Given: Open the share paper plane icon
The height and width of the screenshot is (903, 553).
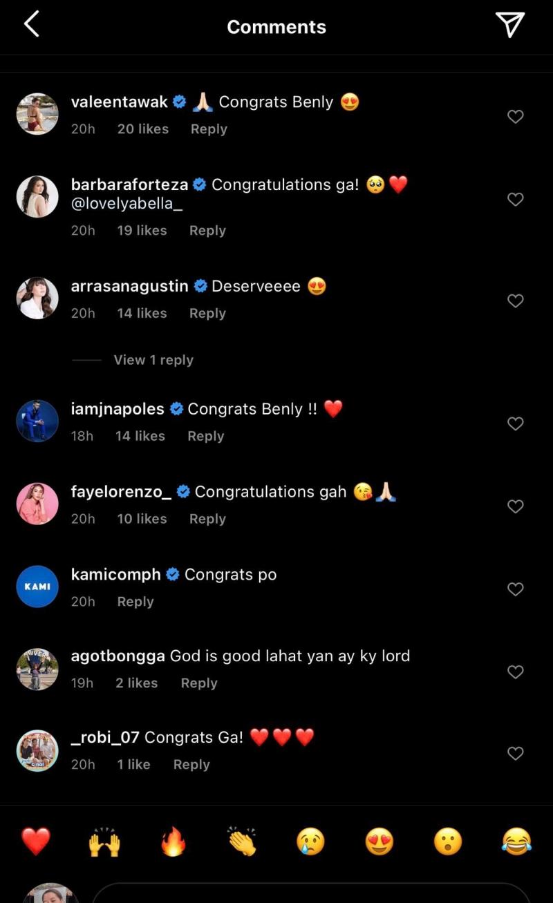Looking at the screenshot, I should pyautogui.click(x=510, y=26).
